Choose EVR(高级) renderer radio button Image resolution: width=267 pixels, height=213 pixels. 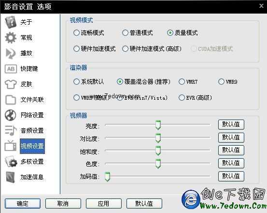tap(182, 98)
